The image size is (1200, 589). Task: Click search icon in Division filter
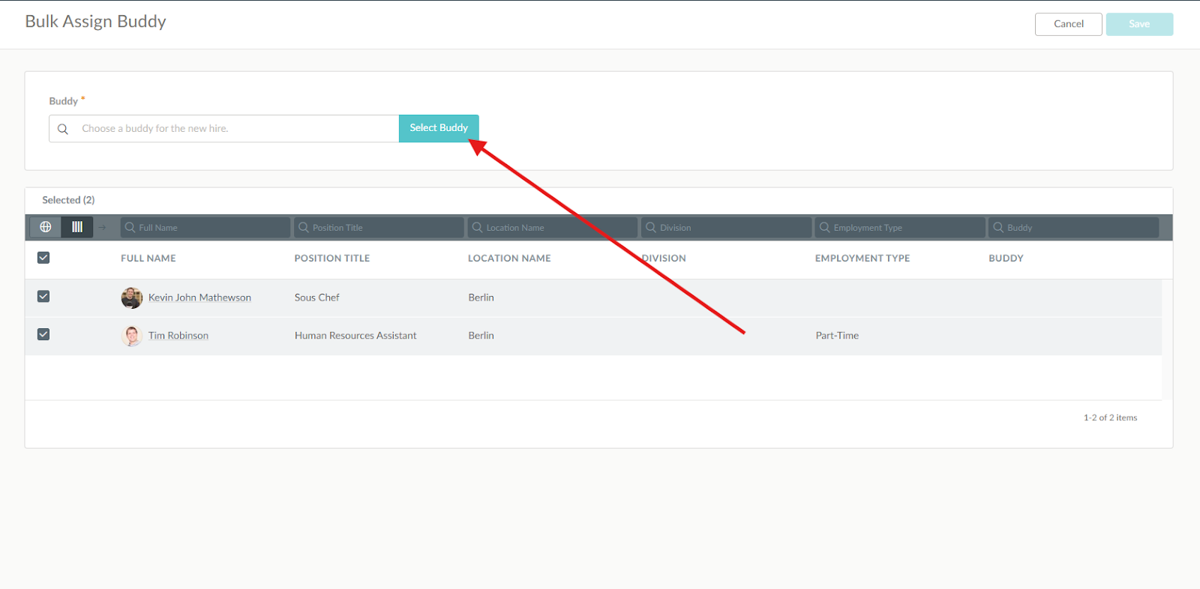[x=651, y=227]
